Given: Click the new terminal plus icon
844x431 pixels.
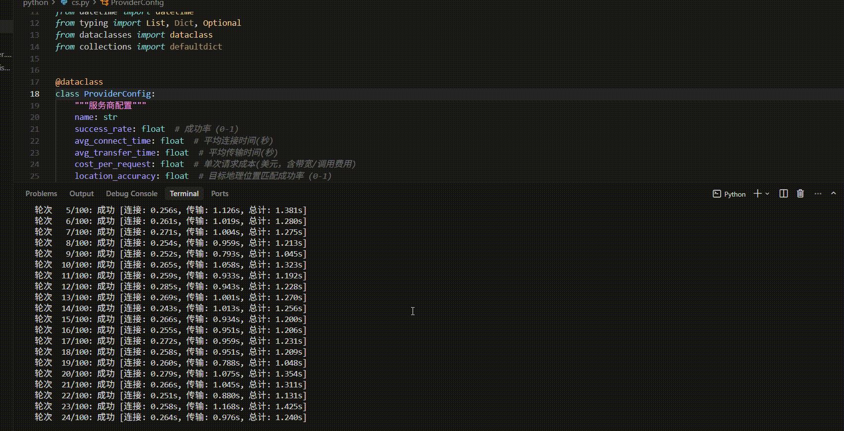Looking at the screenshot, I should click(757, 194).
